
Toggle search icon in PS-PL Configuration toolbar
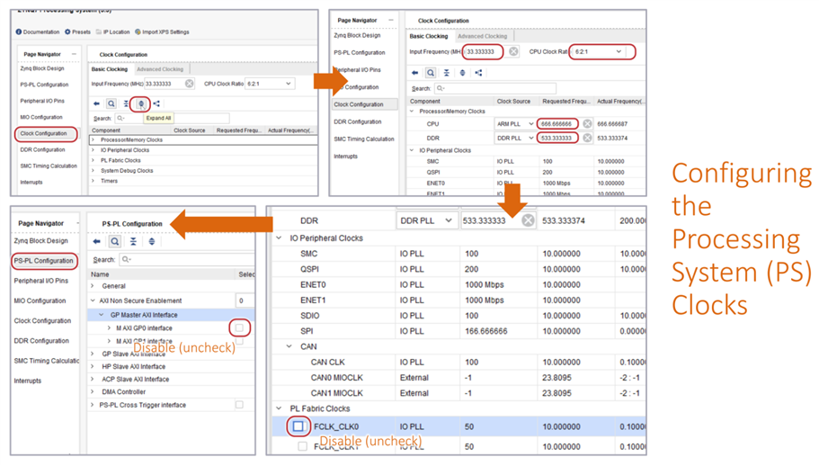(x=115, y=242)
